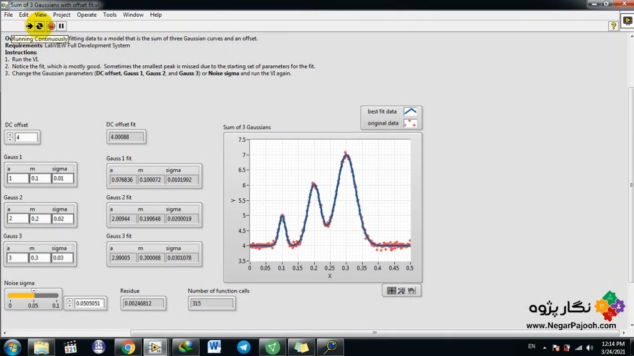
Task: Click the DC offset stepper arrows
Action: point(9,137)
